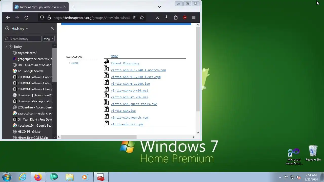
Task: Click the page vertical scrollbar thumb
Action: [198, 69]
